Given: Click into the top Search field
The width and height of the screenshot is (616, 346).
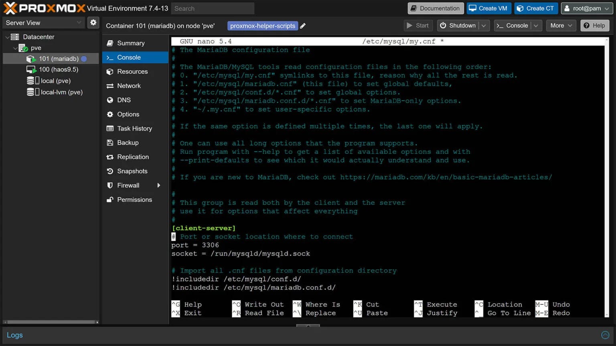Looking at the screenshot, I should tap(213, 8).
